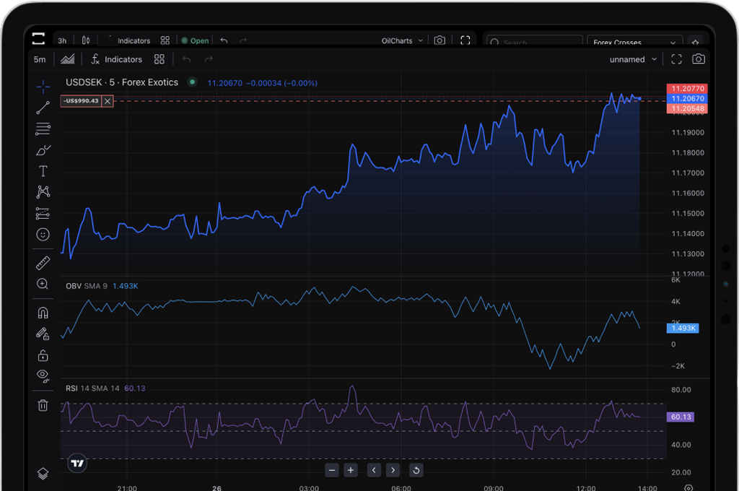
Task: Toggle magnet mode for drawings
Action: [43, 313]
